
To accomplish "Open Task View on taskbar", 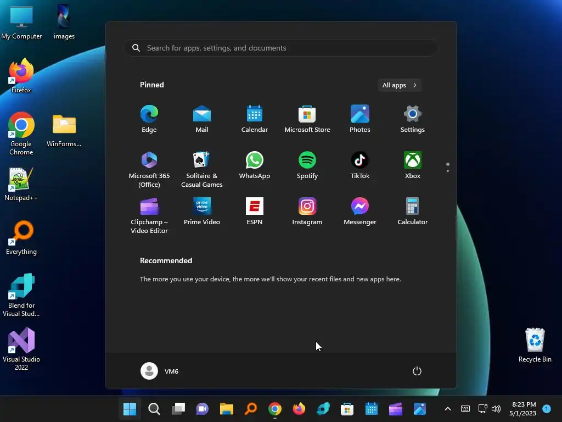I will click(x=178, y=409).
